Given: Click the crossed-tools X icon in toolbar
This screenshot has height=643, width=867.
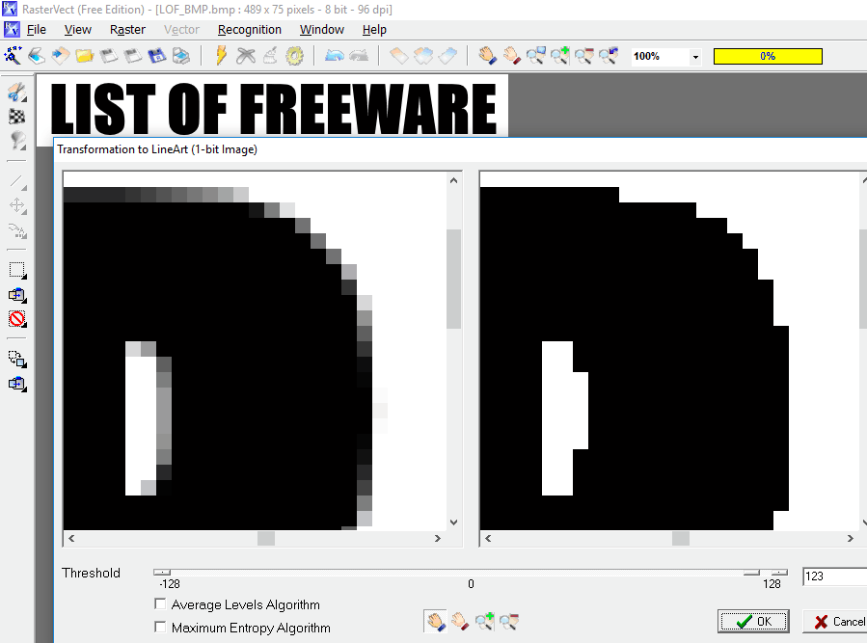Looking at the screenshot, I should 246,55.
